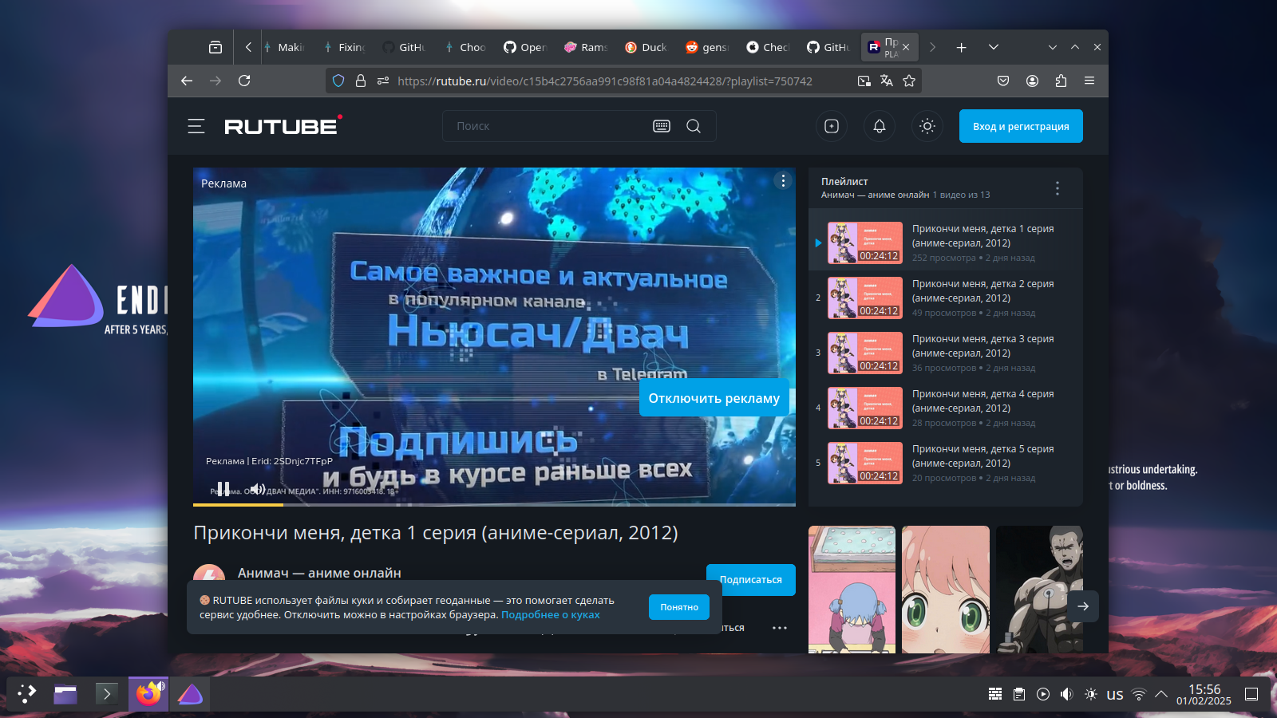The image size is (1277, 718).
Task: Switch to the 'Oper' tab
Action: tap(525, 47)
